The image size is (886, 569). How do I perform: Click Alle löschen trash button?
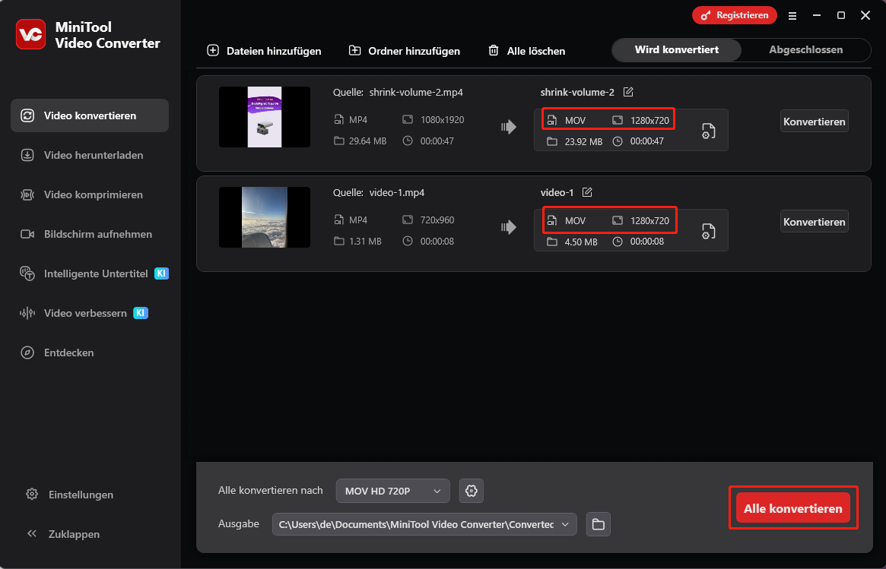[526, 51]
